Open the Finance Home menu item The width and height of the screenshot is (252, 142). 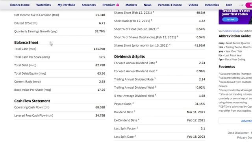[20, 5]
